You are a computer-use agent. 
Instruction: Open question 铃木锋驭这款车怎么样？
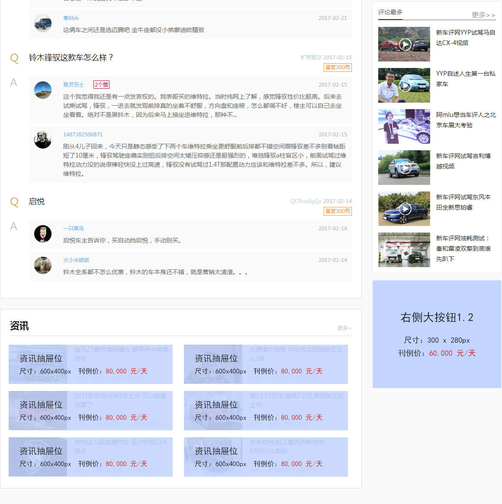(71, 58)
